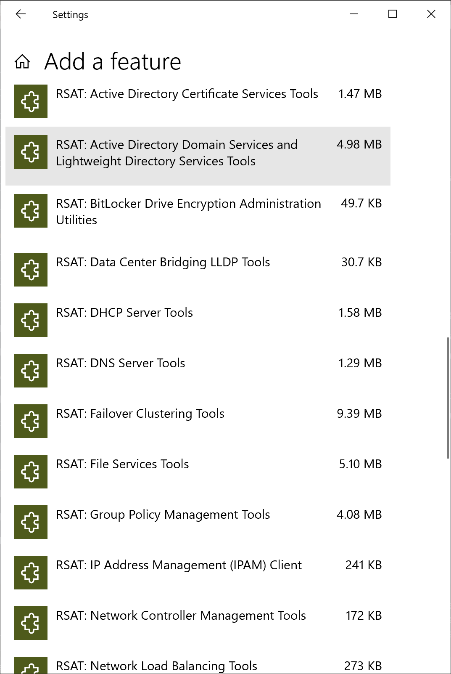Select RSAT: File Services Tools
Image resolution: width=451 pixels, height=674 pixels.
point(122,464)
